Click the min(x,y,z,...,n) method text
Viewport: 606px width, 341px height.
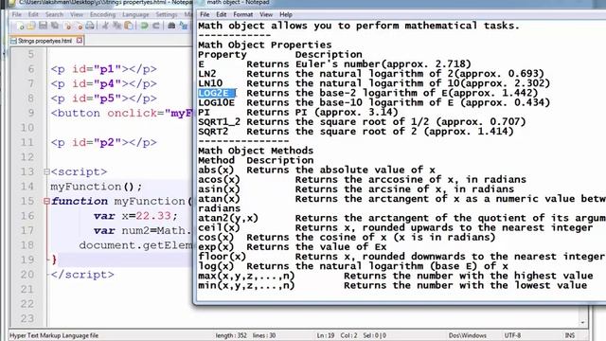pyautogui.click(x=246, y=286)
